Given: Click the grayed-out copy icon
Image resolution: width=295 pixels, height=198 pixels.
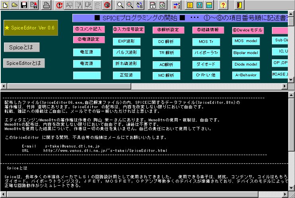Looking at the screenshot, I should 79,5.
